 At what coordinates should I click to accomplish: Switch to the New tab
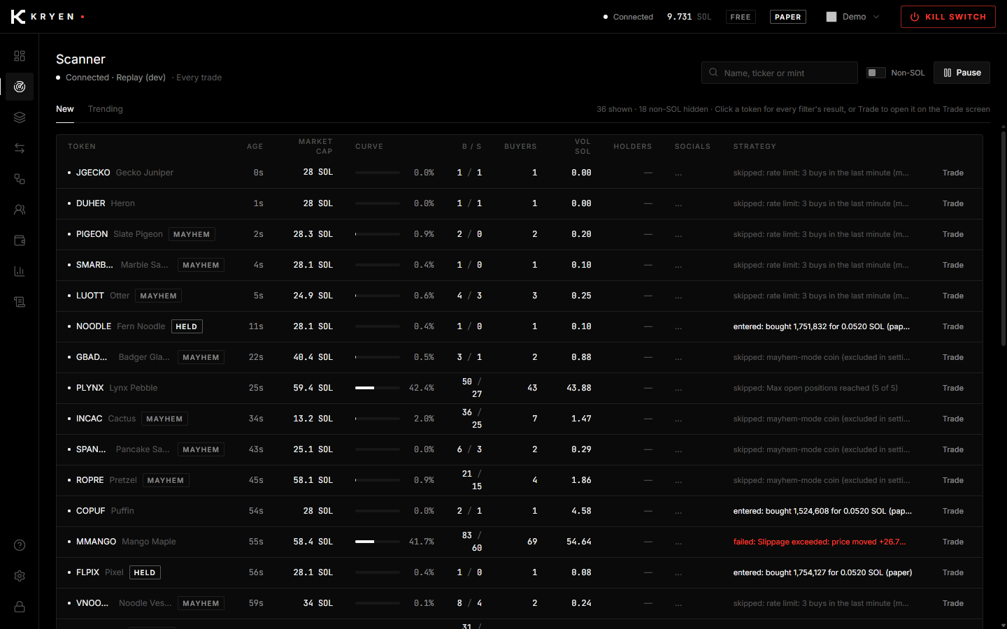click(x=65, y=109)
